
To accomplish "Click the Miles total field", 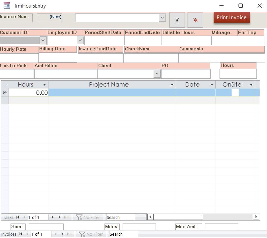I will [139, 227].
